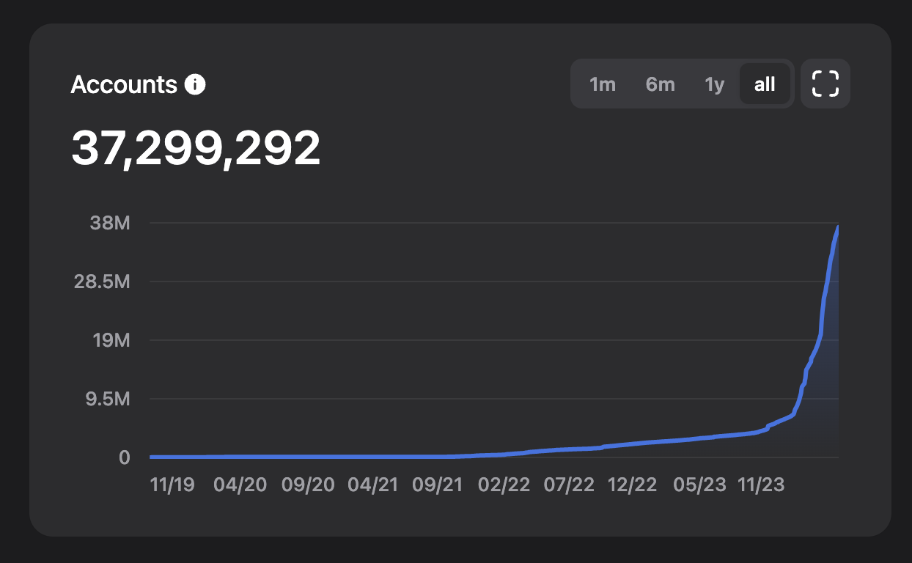Click the 37,299,292 total value
912x563 pixels.
(196, 148)
